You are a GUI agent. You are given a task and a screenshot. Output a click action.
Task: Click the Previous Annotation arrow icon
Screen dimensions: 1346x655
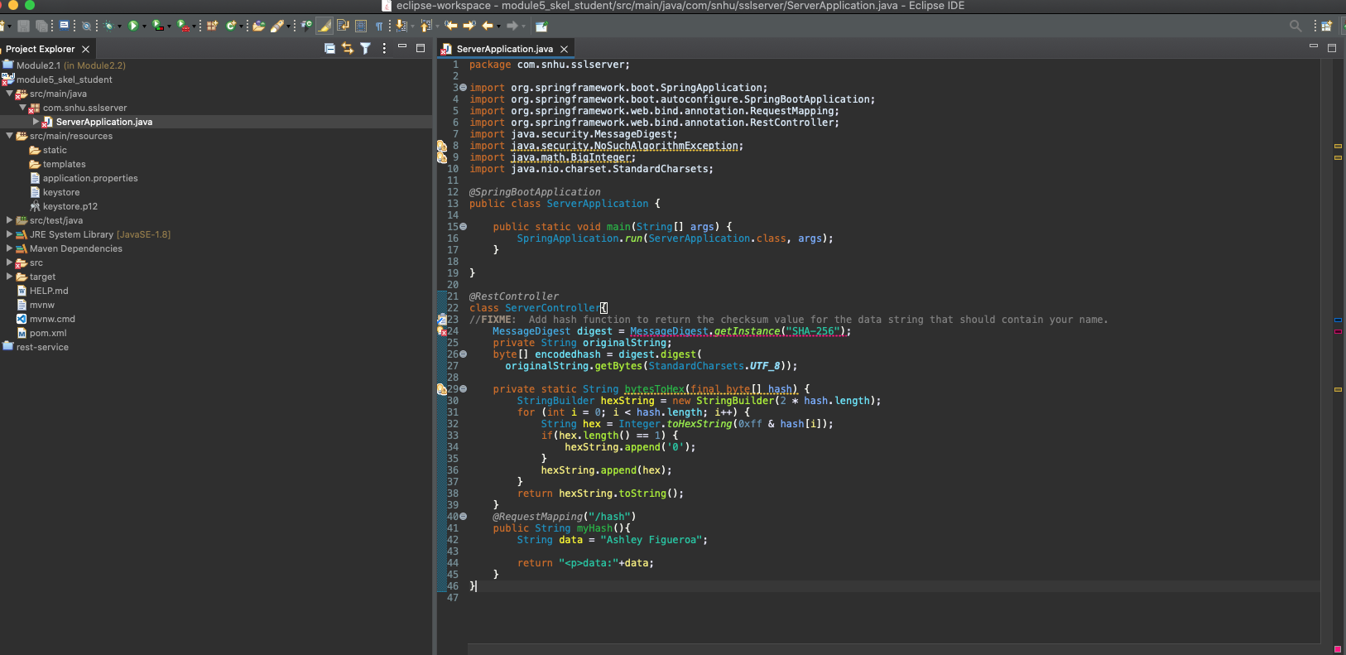(x=425, y=26)
